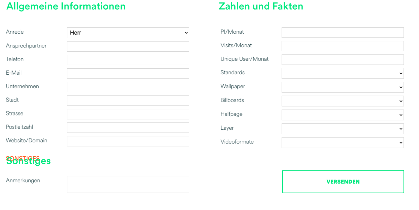Click the PI/Monat input field
Screen dimensions: 419x210
pyautogui.click(x=342, y=33)
